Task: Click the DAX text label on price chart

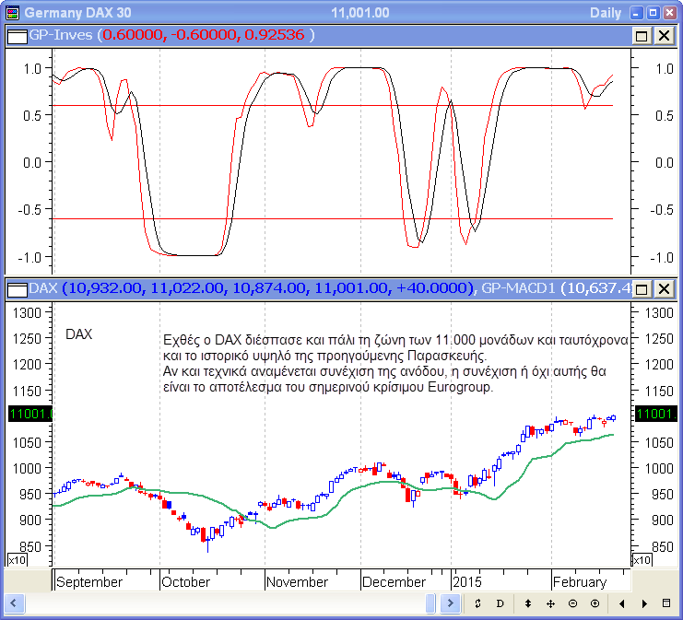Action: (79, 334)
